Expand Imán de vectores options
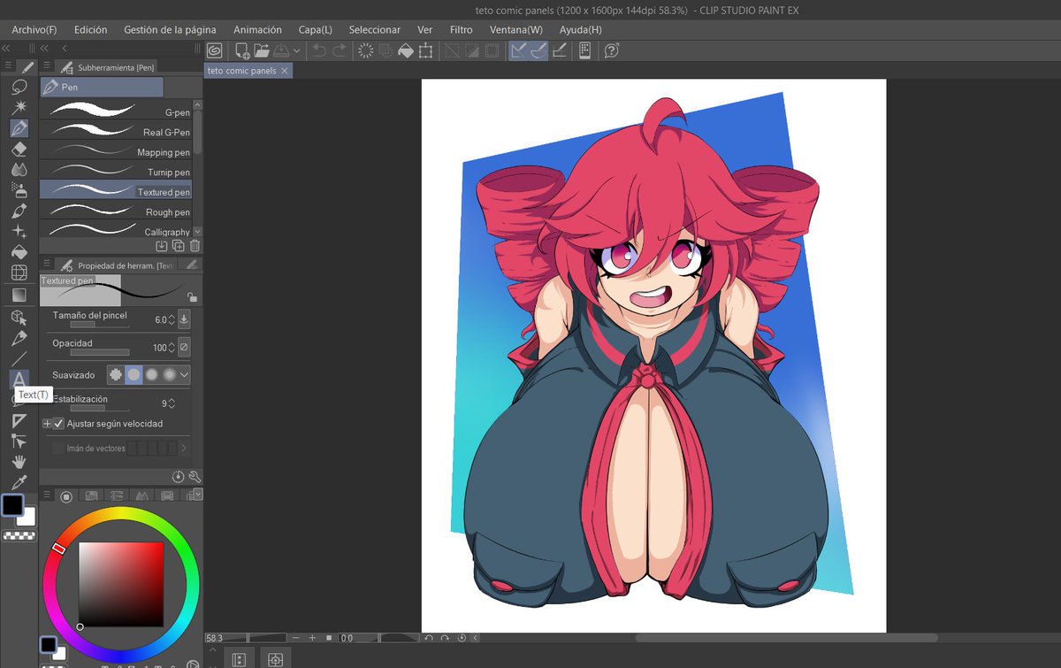1061x668 pixels. coord(186,448)
